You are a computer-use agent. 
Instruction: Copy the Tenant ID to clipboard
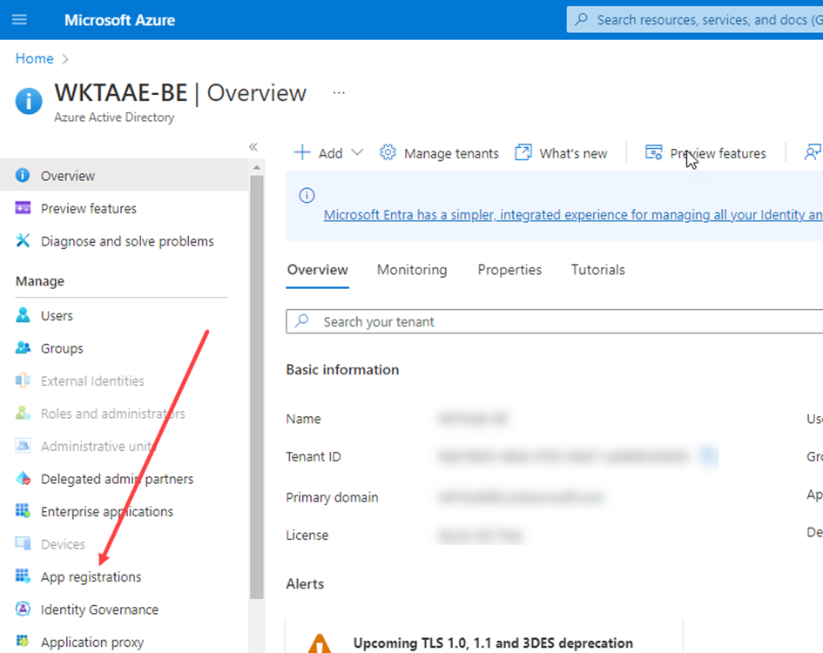click(x=709, y=455)
